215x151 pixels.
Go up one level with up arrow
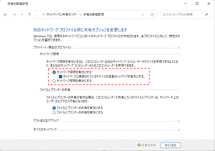click(29, 15)
